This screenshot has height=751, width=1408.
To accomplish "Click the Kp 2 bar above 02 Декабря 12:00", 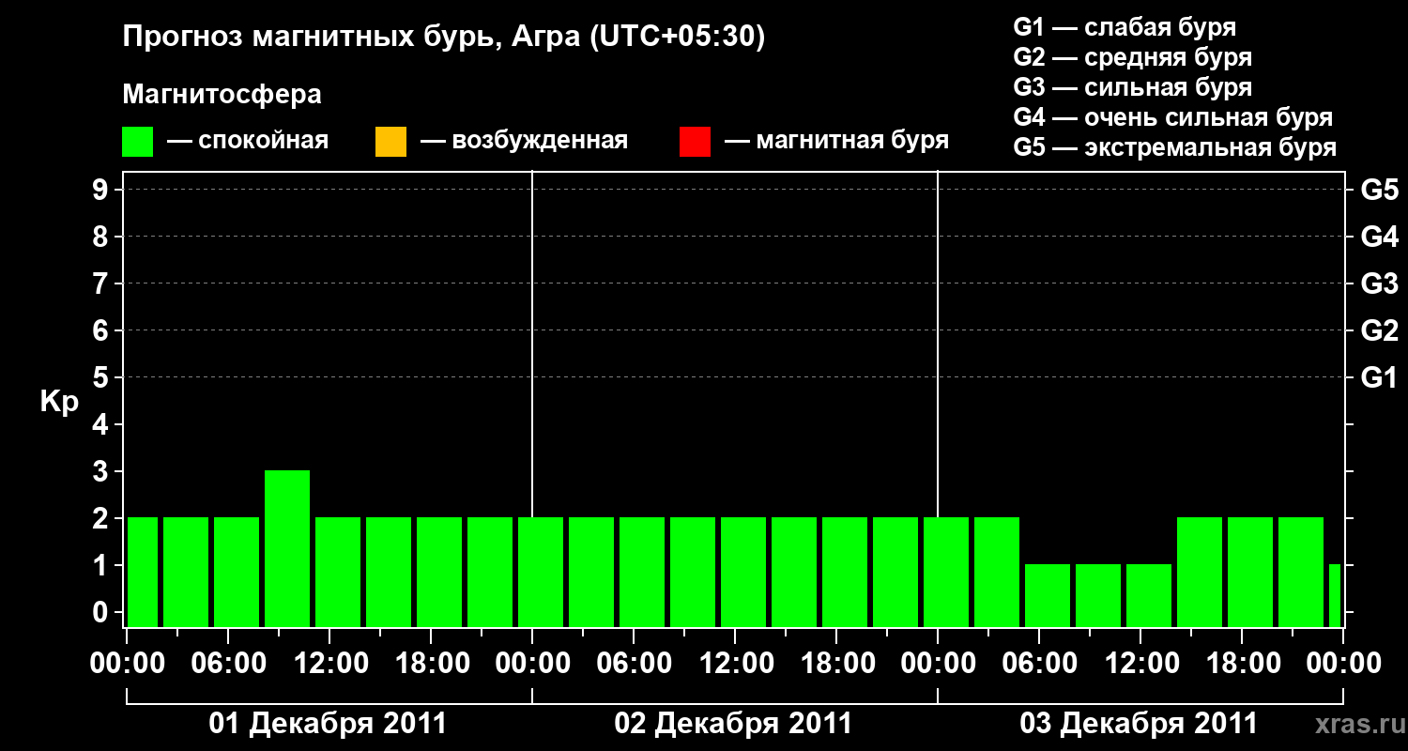I will pyautogui.click(x=743, y=572).
